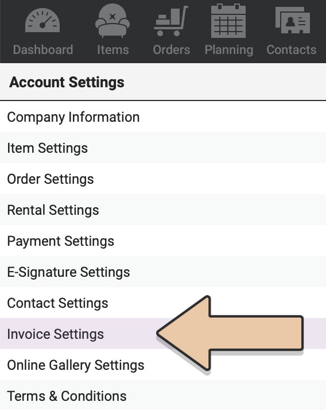Open Order Settings
Image resolution: width=326 pixels, height=410 pixels.
pyautogui.click(x=163, y=179)
